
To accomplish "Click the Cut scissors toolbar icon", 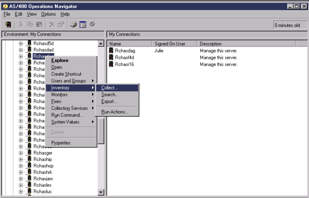I will 21,24.
